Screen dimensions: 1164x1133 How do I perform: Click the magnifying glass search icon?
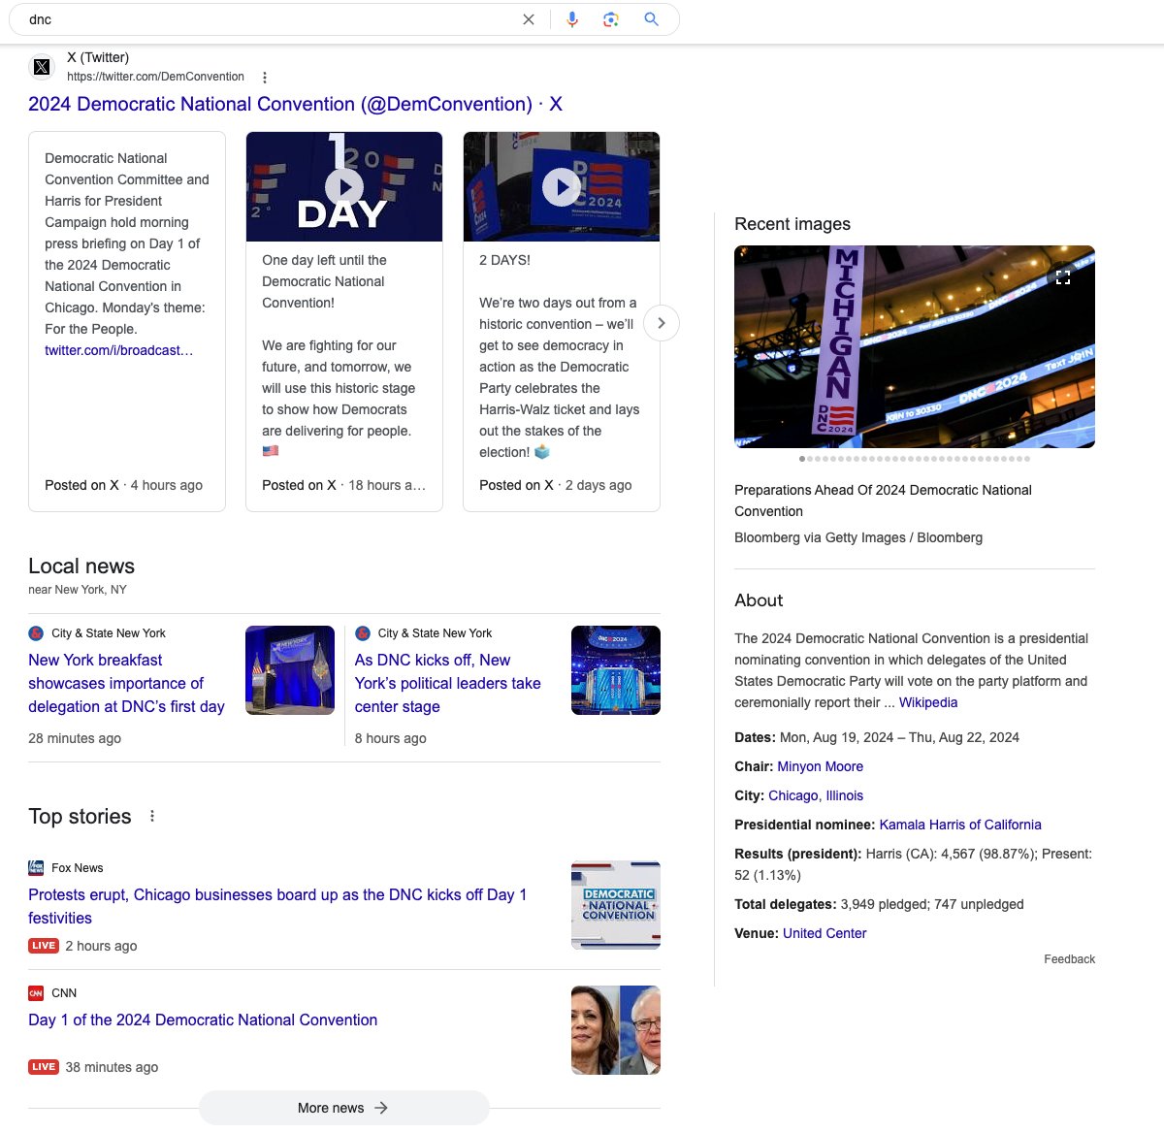(652, 19)
